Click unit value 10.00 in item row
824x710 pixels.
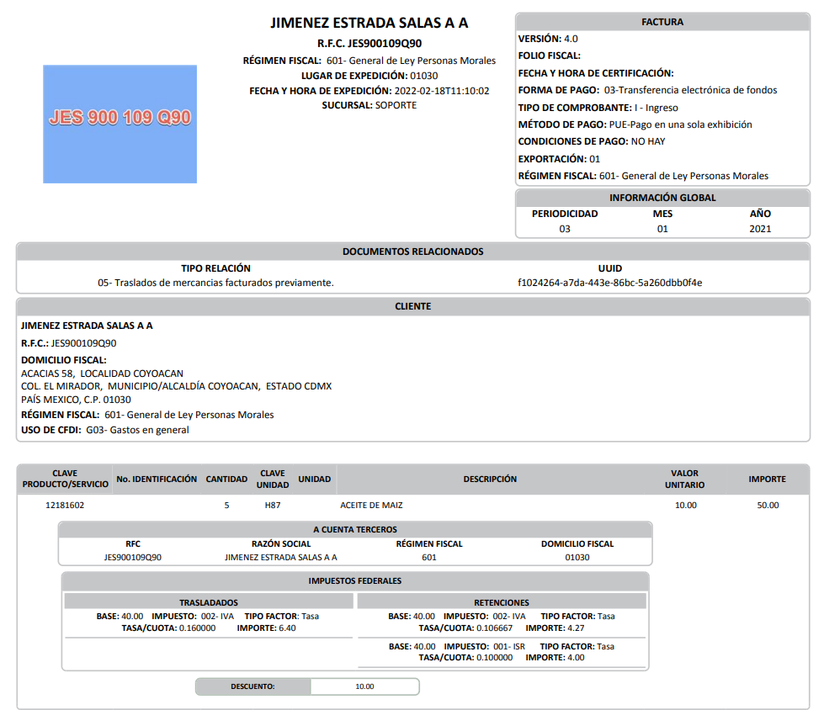pyautogui.click(x=686, y=506)
